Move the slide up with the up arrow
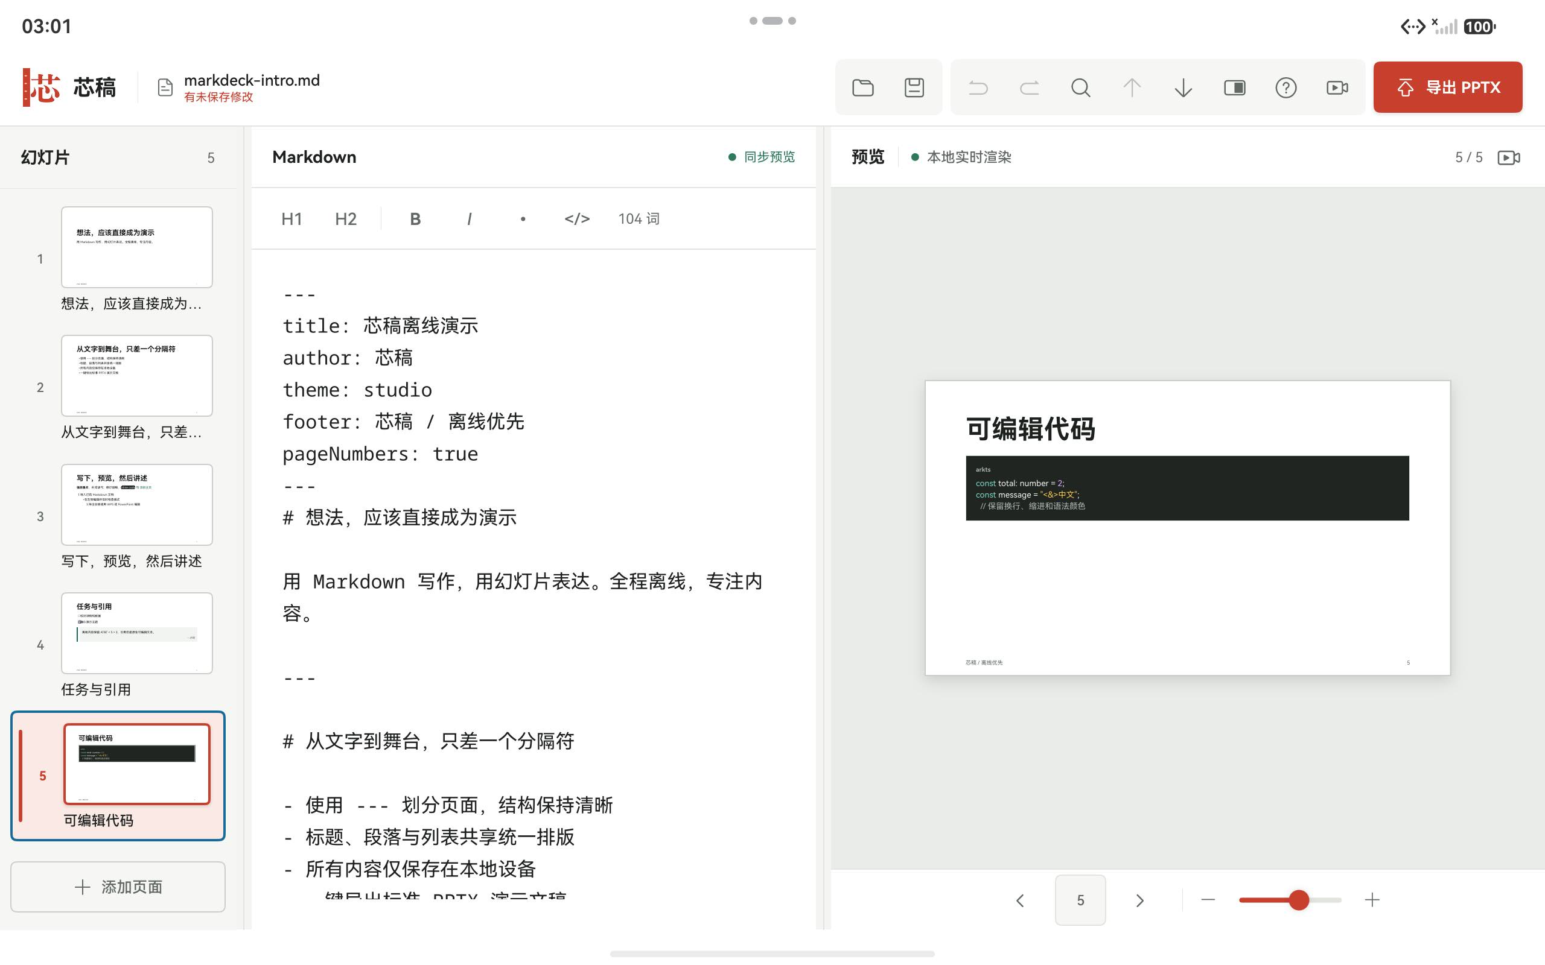 (x=1132, y=87)
